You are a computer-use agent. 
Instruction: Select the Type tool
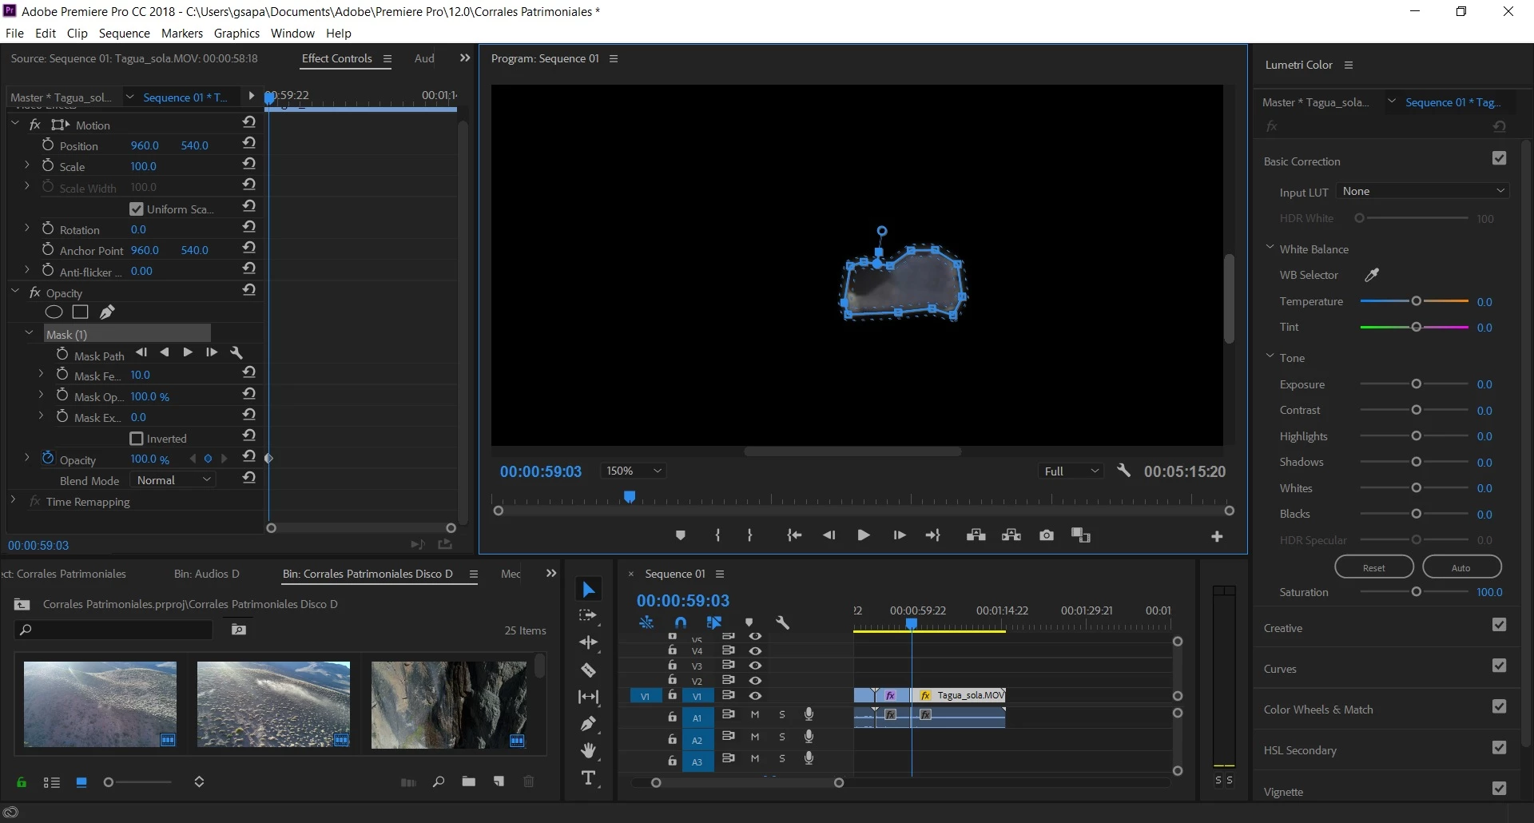(588, 778)
